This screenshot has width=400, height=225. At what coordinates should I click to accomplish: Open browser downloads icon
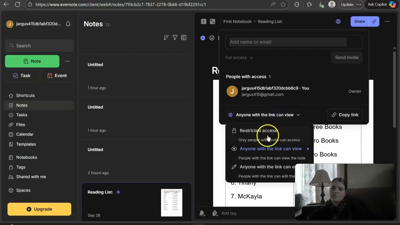321,4
